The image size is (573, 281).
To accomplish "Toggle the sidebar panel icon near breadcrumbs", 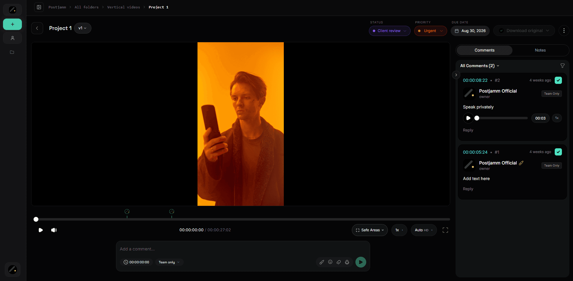I will click(x=39, y=7).
